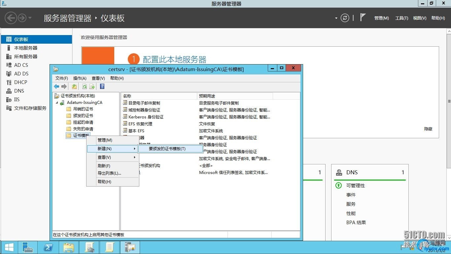This screenshot has height=254, width=451.
Task: Open the taskbar plain scroll icon
Action: (109, 247)
